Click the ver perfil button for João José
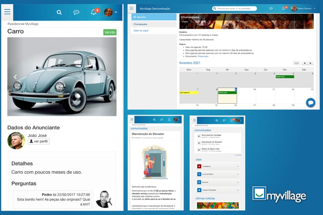Screen dimensions: 323x215 38,142
